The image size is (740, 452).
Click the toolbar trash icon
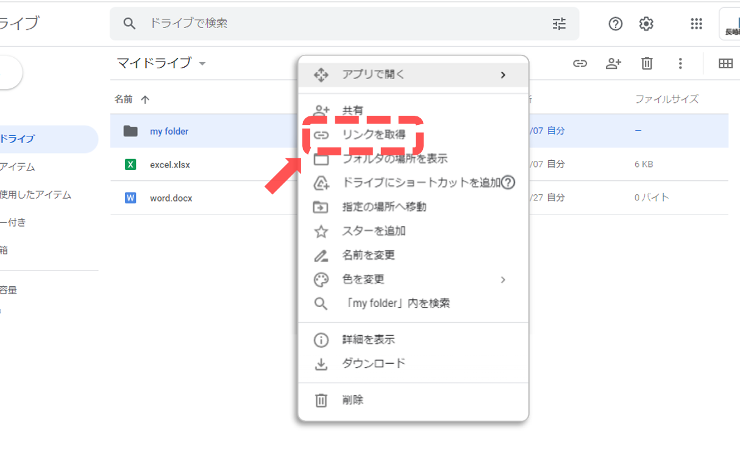tap(647, 63)
